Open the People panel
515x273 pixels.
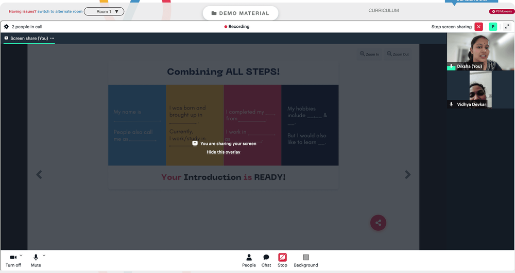tap(249, 261)
